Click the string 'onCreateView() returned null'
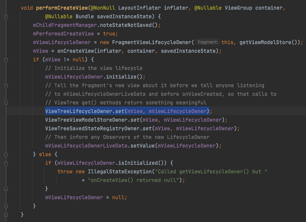 click(133, 180)
